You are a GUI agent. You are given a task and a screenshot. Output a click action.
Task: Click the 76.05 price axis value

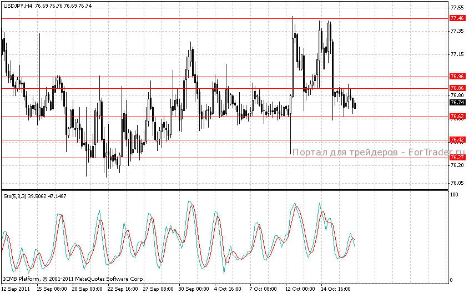(x=457, y=183)
